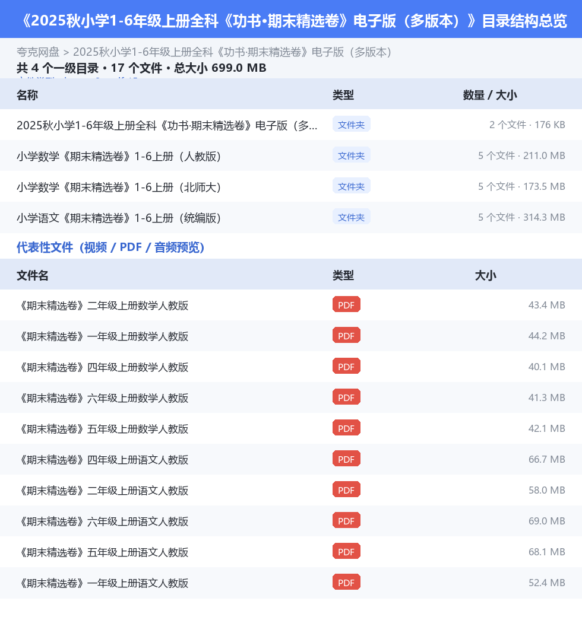Screen dimensions: 582x617
Task: Select file 二年级上册语文人教版
Action: (x=103, y=491)
